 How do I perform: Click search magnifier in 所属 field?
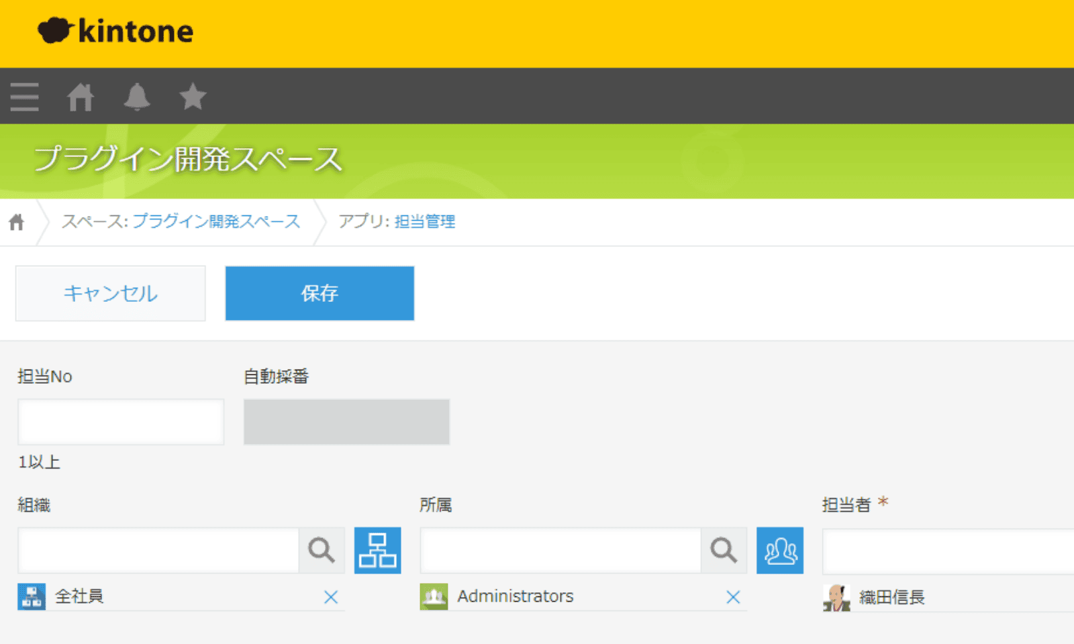[724, 551]
